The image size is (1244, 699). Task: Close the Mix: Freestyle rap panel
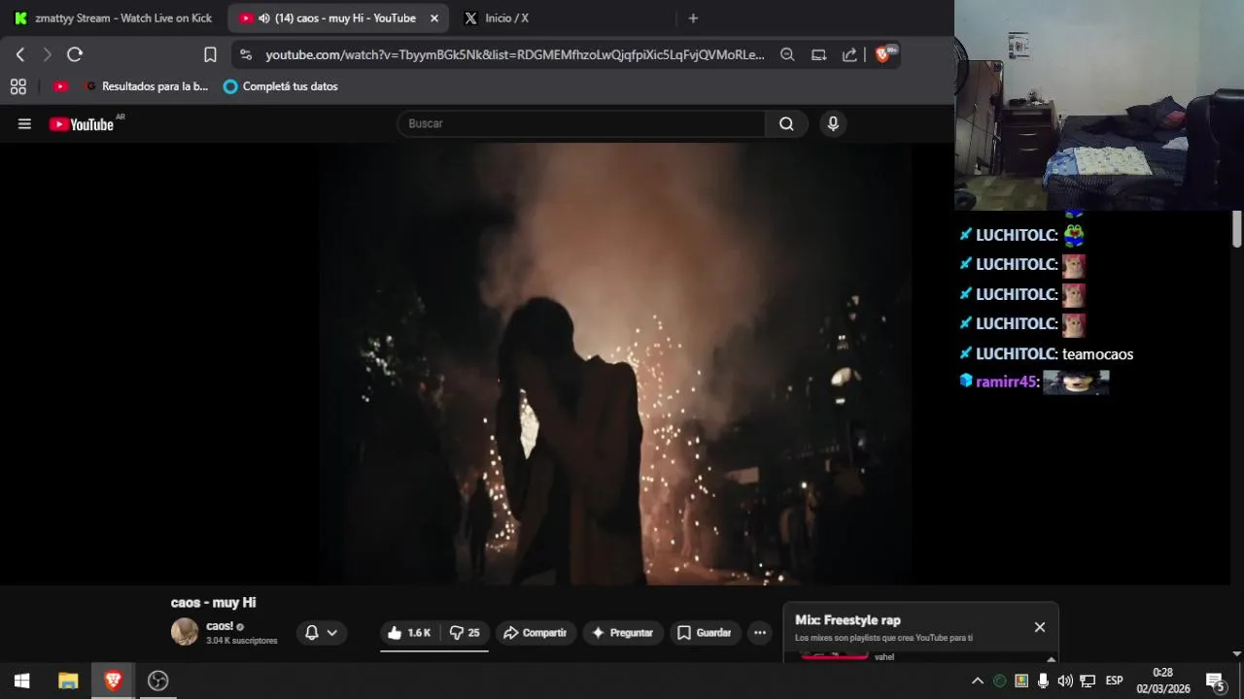point(1040,627)
